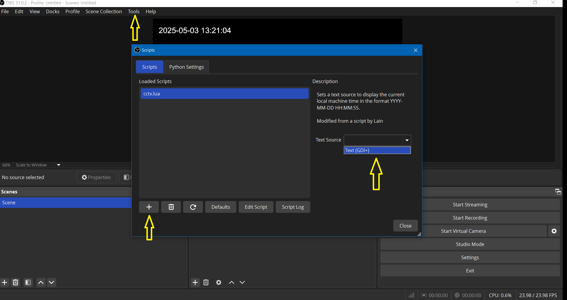The height and width of the screenshot is (300, 567).
Task: Open the Edit menu
Action: tap(19, 11)
